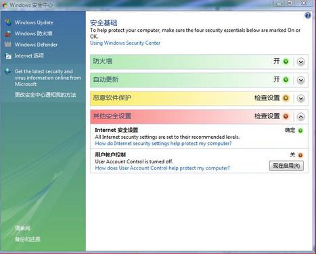Click 'All Internet security settings' description text
Viewport: 316px width, 254px height.
point(167,137)
